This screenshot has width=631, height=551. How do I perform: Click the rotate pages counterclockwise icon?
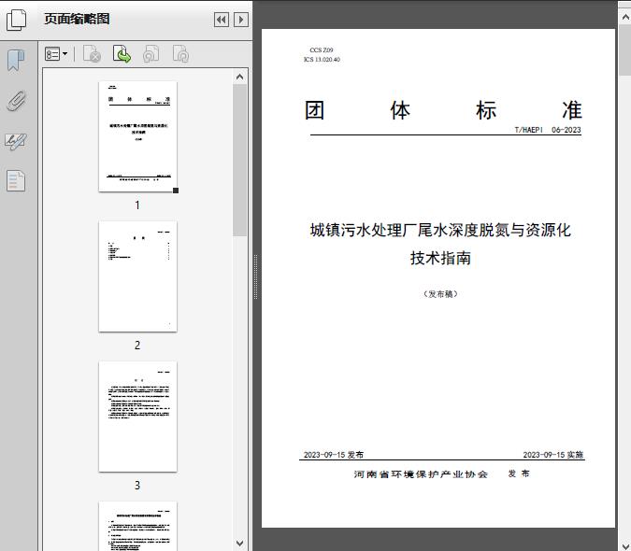point(151,54)
